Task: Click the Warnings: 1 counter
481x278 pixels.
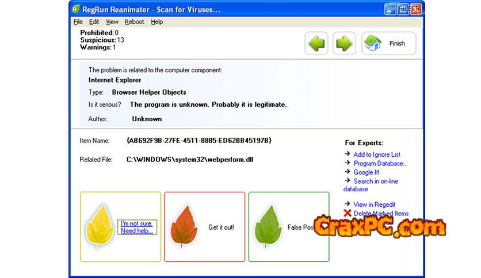Action: pos(98,48)
